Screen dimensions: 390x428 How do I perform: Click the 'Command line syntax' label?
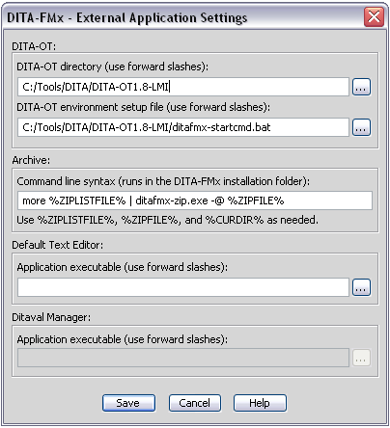[x=163, y=181]
